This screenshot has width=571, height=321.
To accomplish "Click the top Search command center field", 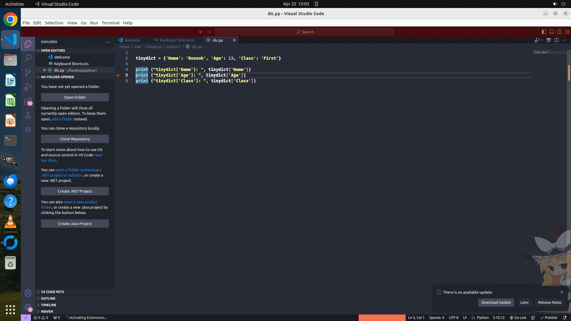I will tap(305, 32).
